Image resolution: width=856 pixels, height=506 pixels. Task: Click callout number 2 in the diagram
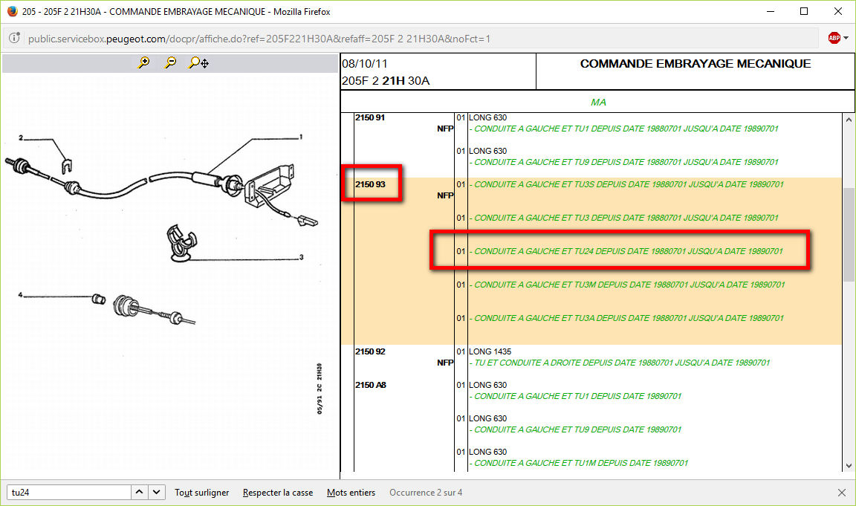[21, 137]
